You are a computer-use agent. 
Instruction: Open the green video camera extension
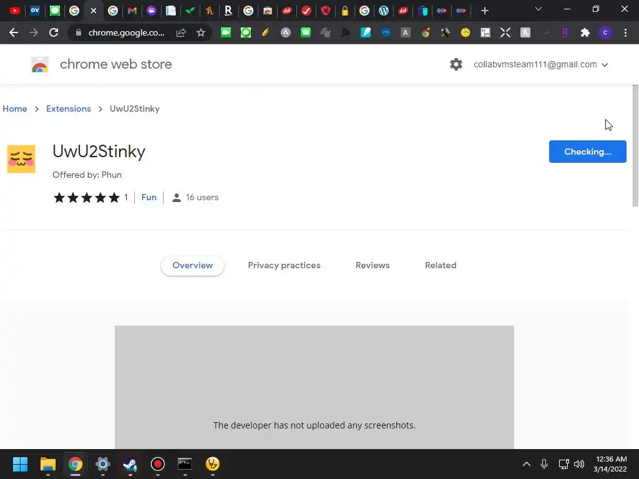pyautogui.click(x=226, y=32)
